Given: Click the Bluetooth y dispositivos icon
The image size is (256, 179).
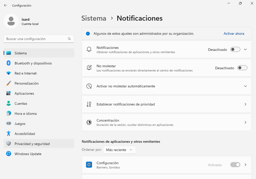Looking at the screenshot, I should [x=9, y=63].
